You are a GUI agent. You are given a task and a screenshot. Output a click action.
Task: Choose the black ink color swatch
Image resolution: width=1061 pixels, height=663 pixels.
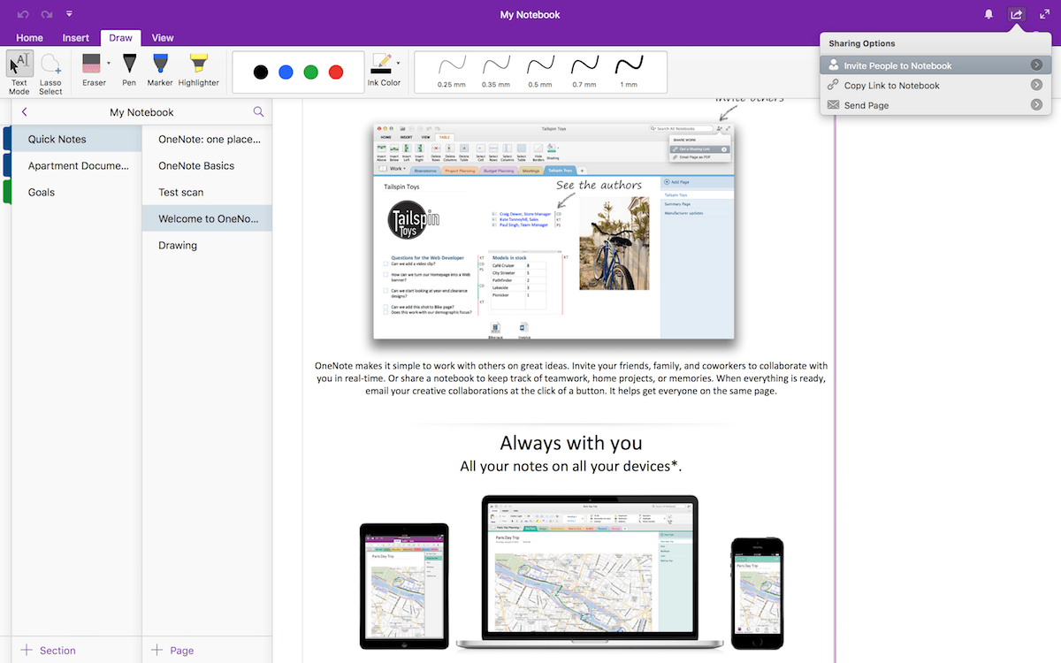click(261, 72)
